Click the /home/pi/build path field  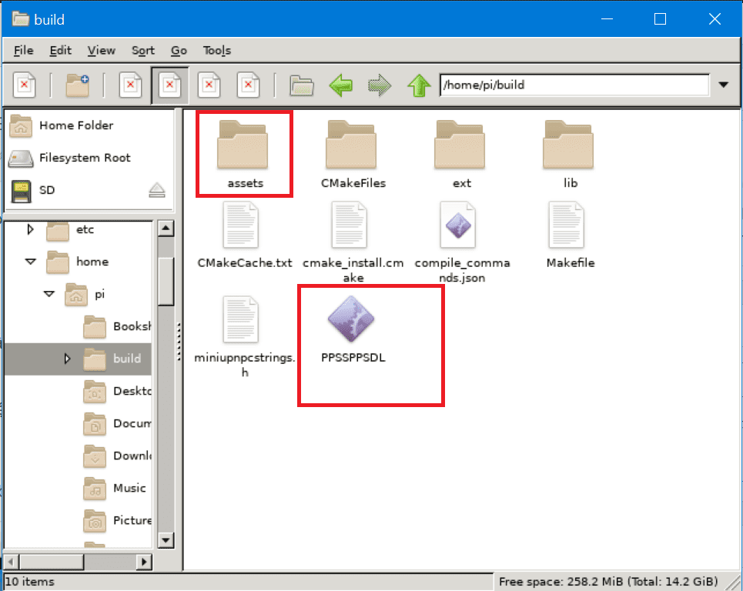573,85
